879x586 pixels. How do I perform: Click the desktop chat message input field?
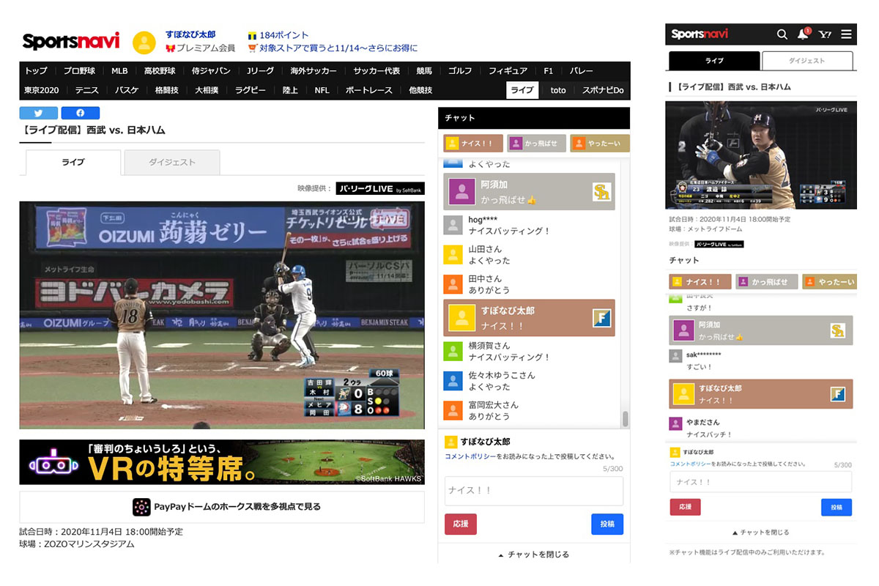pos(533,491)
